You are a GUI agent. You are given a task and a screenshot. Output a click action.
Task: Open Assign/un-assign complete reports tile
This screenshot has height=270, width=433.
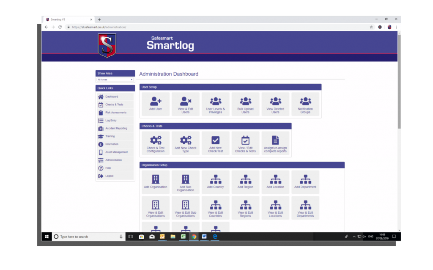275,143
